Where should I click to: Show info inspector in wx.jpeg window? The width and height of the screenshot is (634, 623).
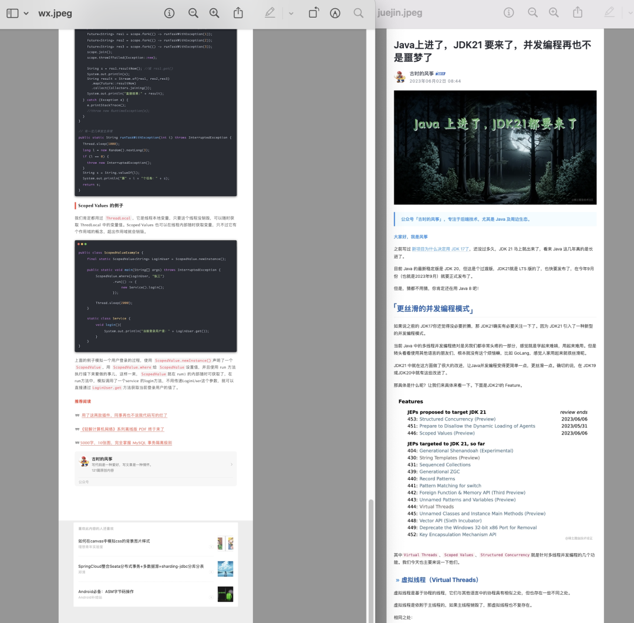pos(170,14)
